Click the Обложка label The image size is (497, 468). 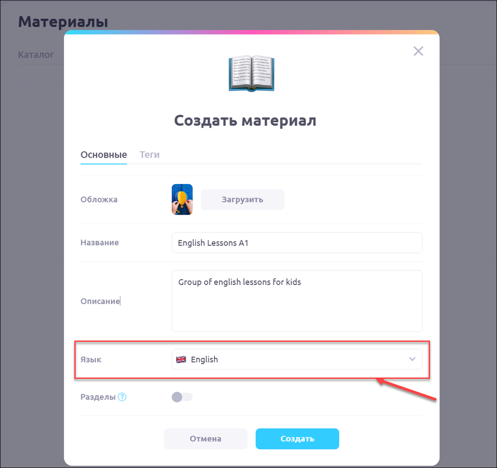pyautogui.click(x=99, y=200)
